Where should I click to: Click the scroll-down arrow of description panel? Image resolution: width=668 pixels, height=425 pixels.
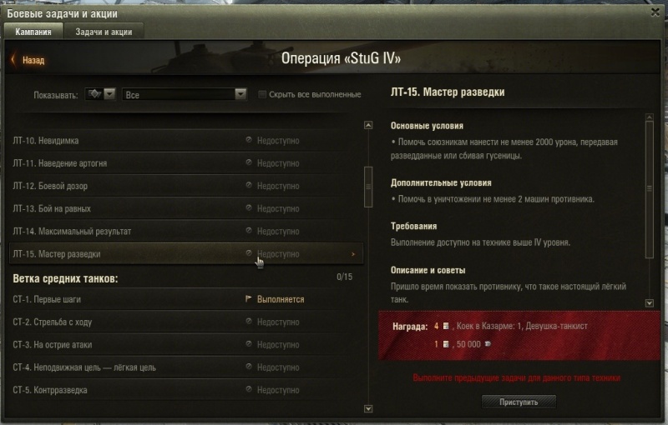point(650,303)
